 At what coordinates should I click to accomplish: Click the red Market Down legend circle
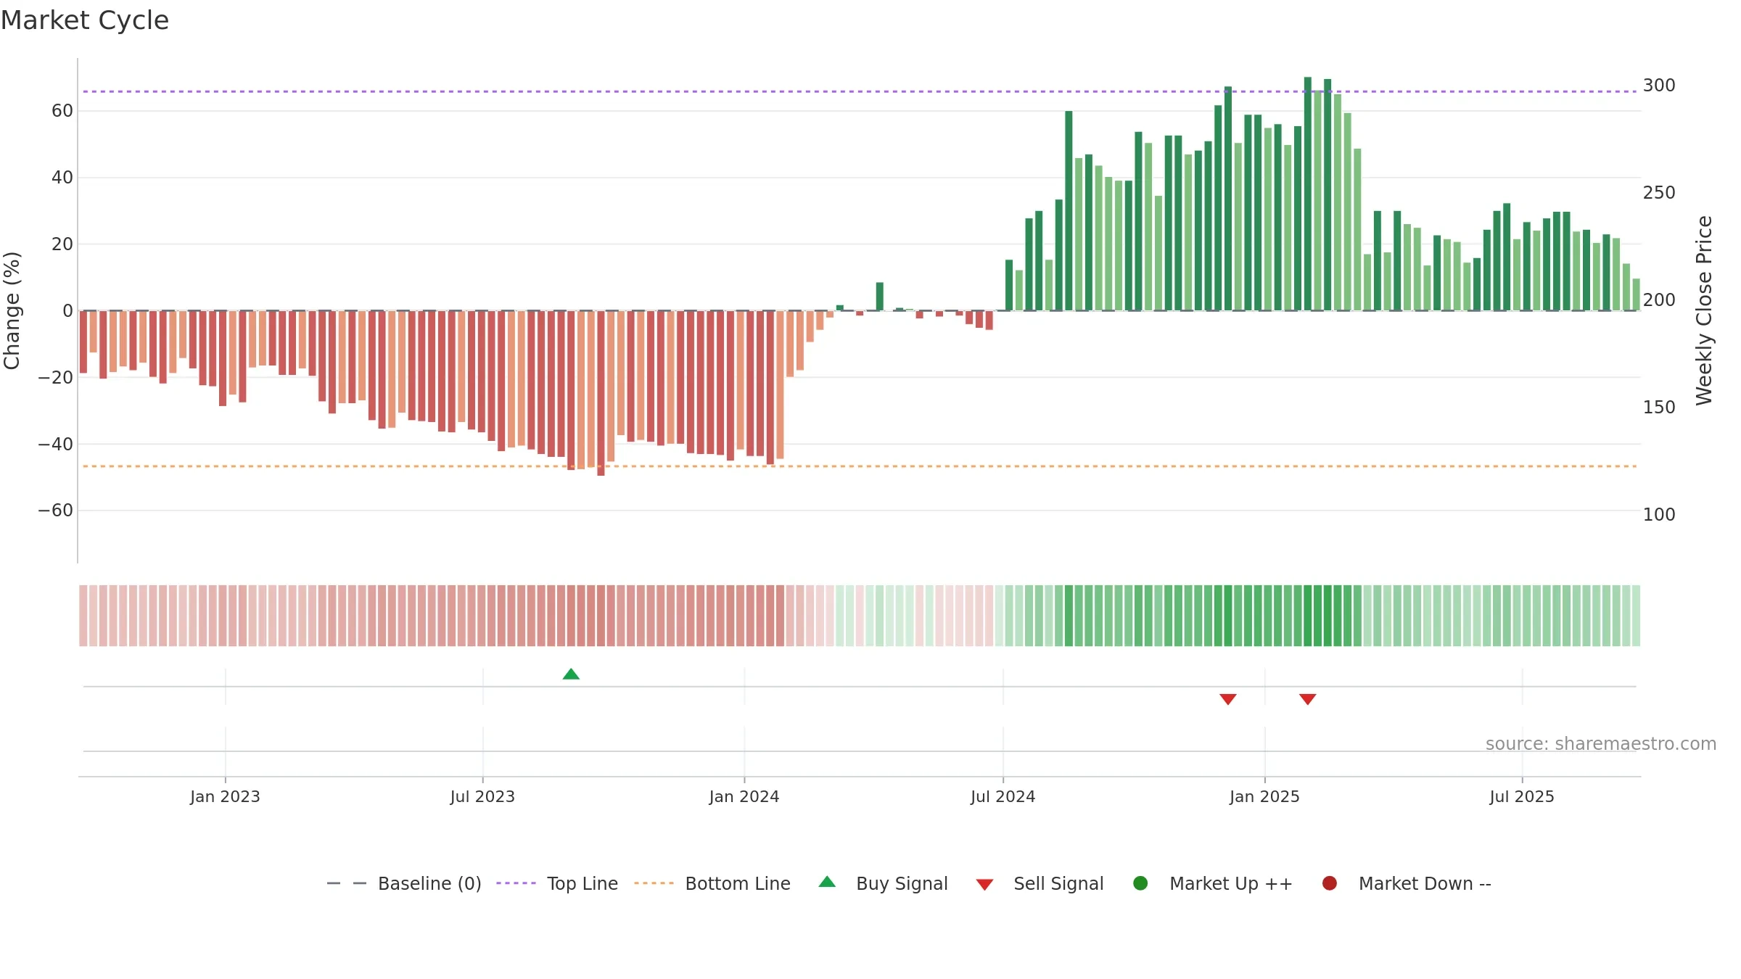tap(1330, 883)
